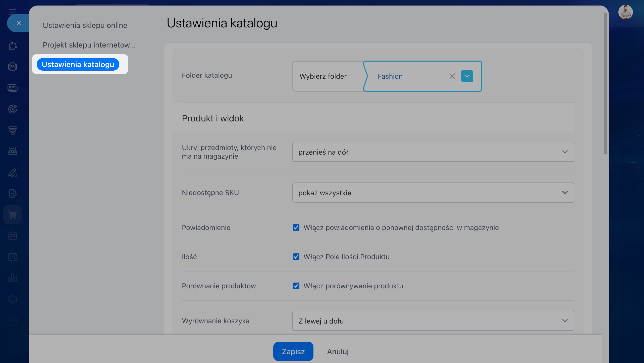Expand the Fashion folder dropdown arrow
The image size is (644, 363).
click(x=467, y=76)
